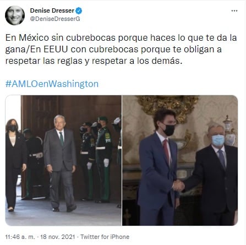The height and width of the screenshot is (245, 246).
Task: Click the saluting green-uniformed guard in left photo
Action: click(103, 159)
